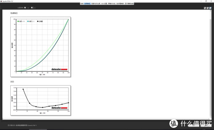
Task: Select the screen uniformity tab
Action: pyautogui.click(x=112, y=4)
